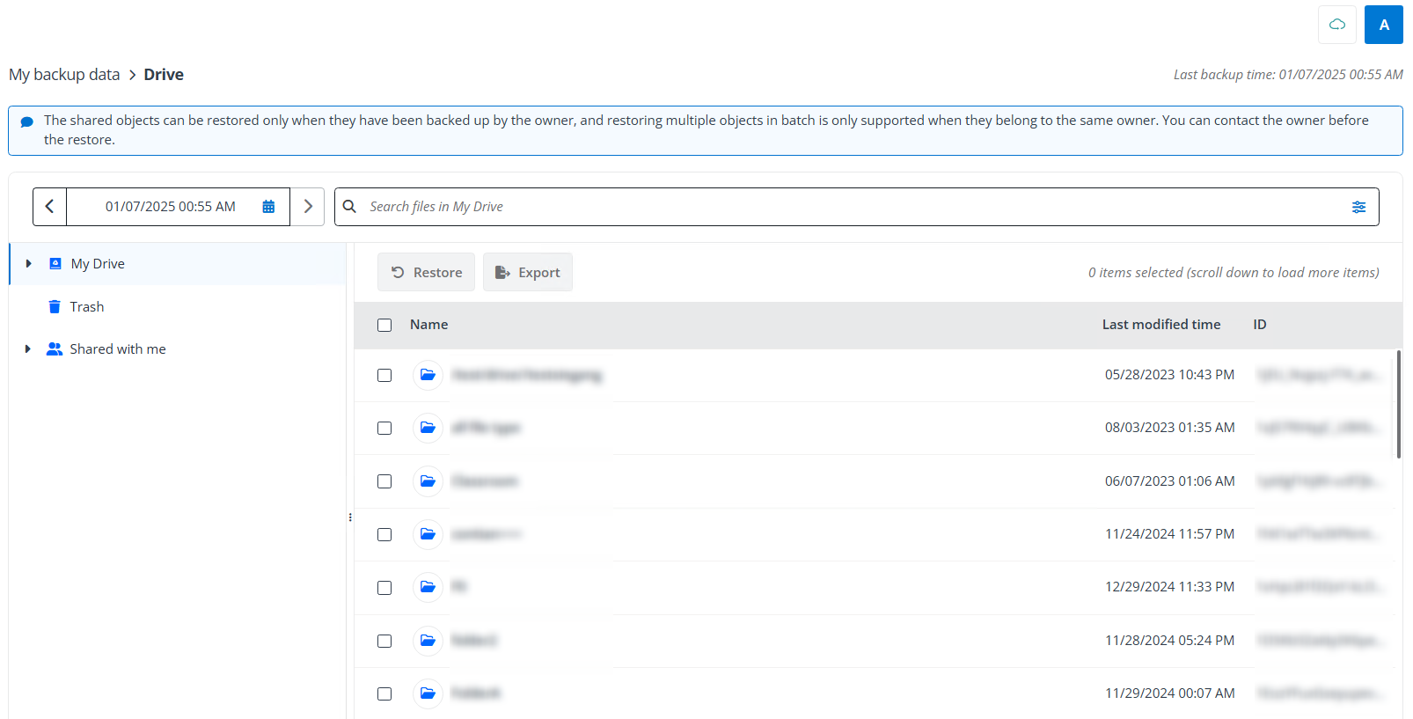Viewport: 1413px width, 719px height.
Task: Expand the My Drive tree node
Action: [28, 264]
